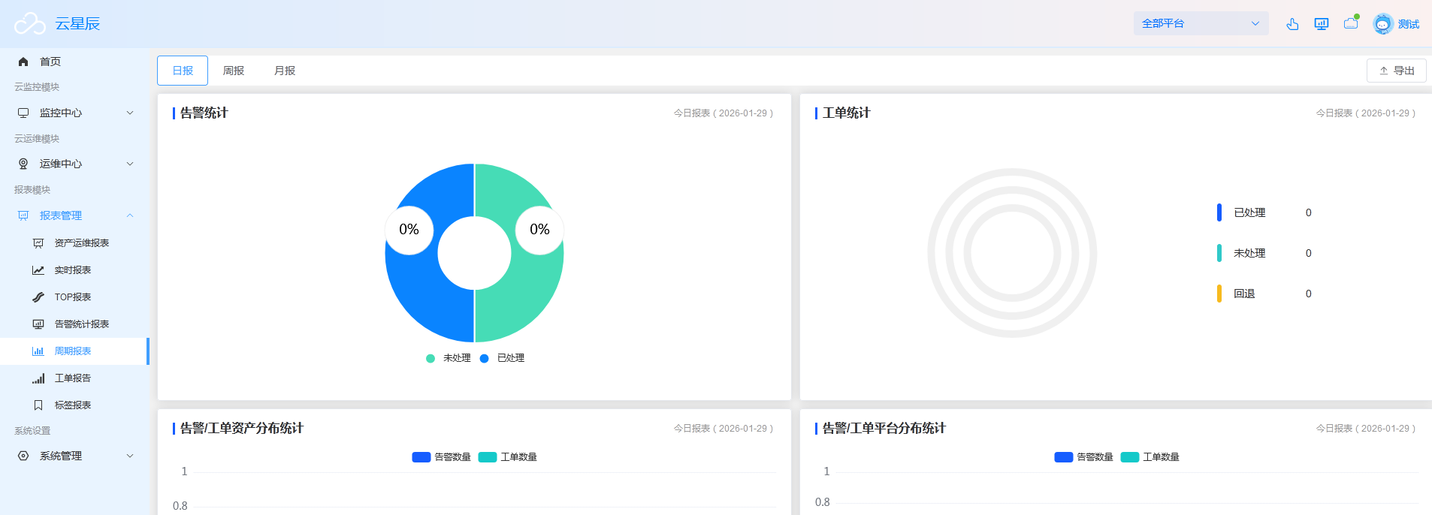Viewport: 1432px width, 515px height.
Task: Click the home icon beside 首页
Action: coord(23,62)
